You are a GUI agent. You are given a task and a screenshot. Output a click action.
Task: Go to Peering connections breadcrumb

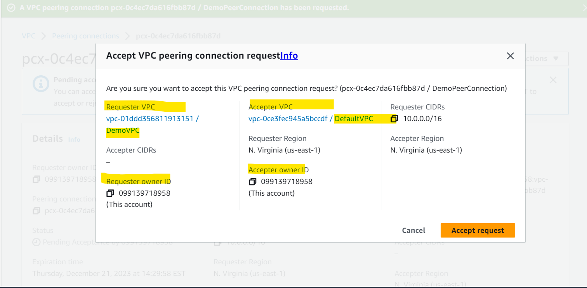(x=86, y=36)
